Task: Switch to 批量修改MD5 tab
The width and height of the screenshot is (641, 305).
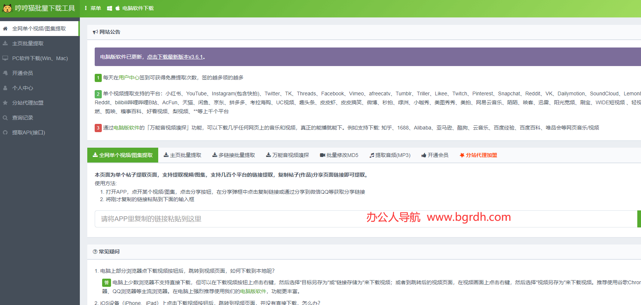Action: tap(339, 155)
